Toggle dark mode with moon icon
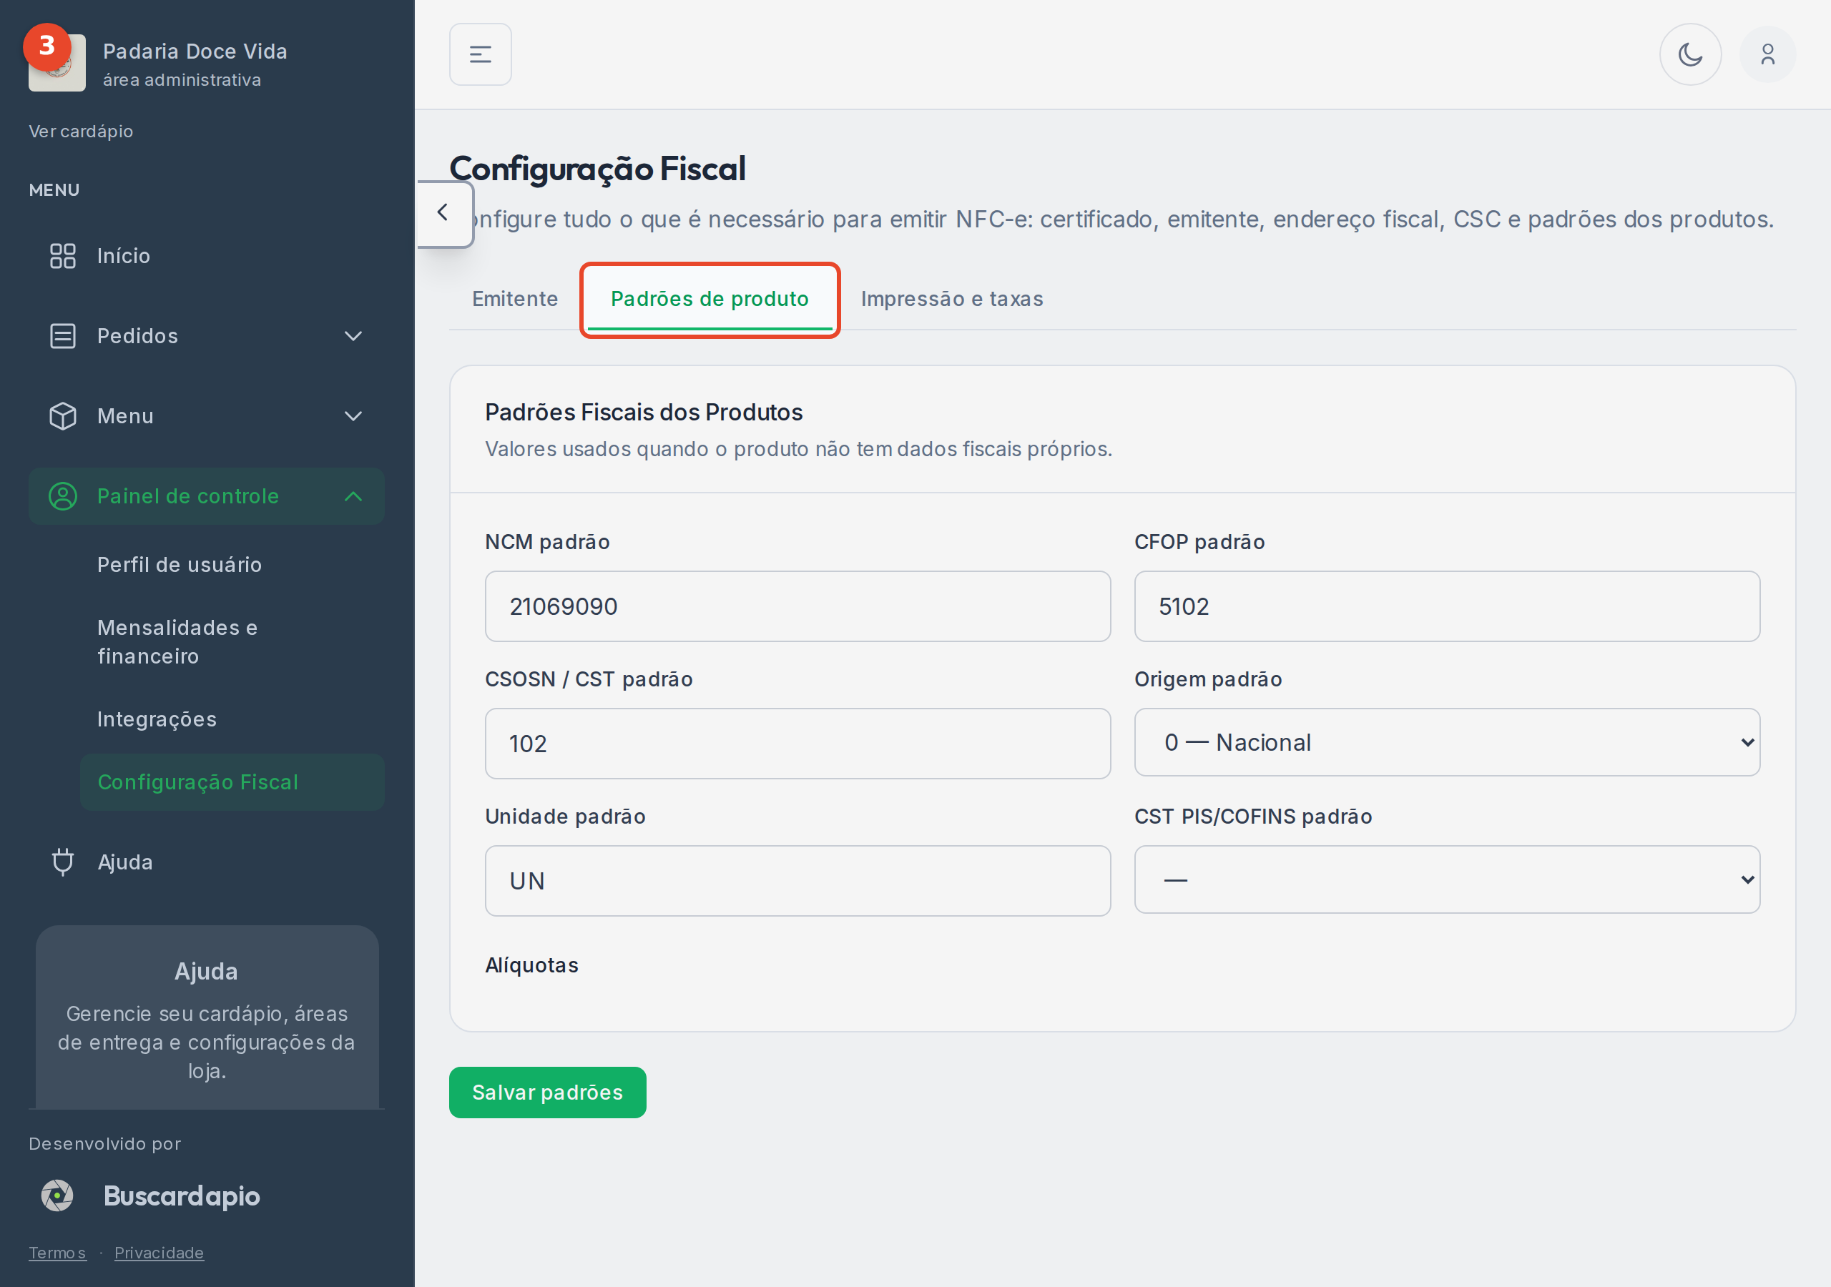This screenshot has height=1287, width=1831. [1690, 54]
